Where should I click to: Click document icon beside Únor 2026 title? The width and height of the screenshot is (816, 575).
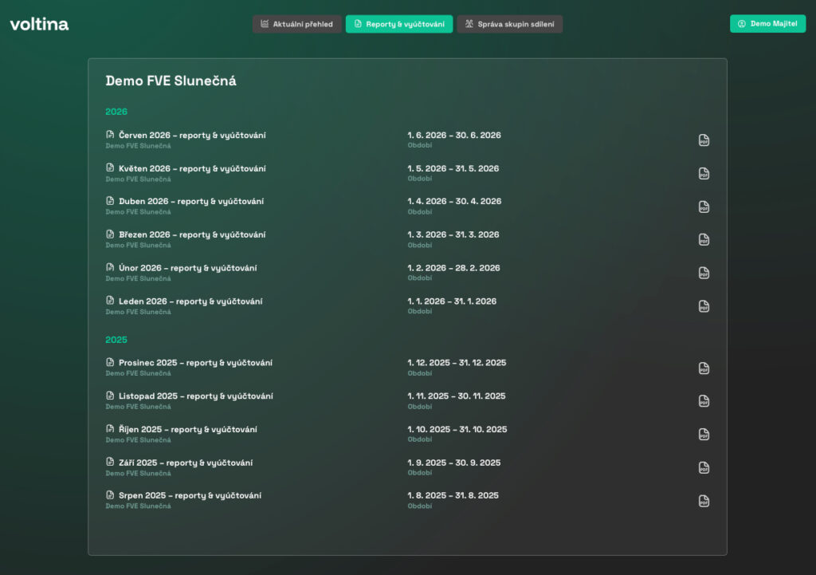point(110,267)
